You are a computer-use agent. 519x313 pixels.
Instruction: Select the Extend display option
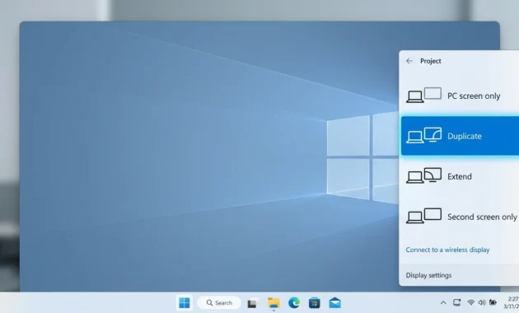[x=460, y=176]
